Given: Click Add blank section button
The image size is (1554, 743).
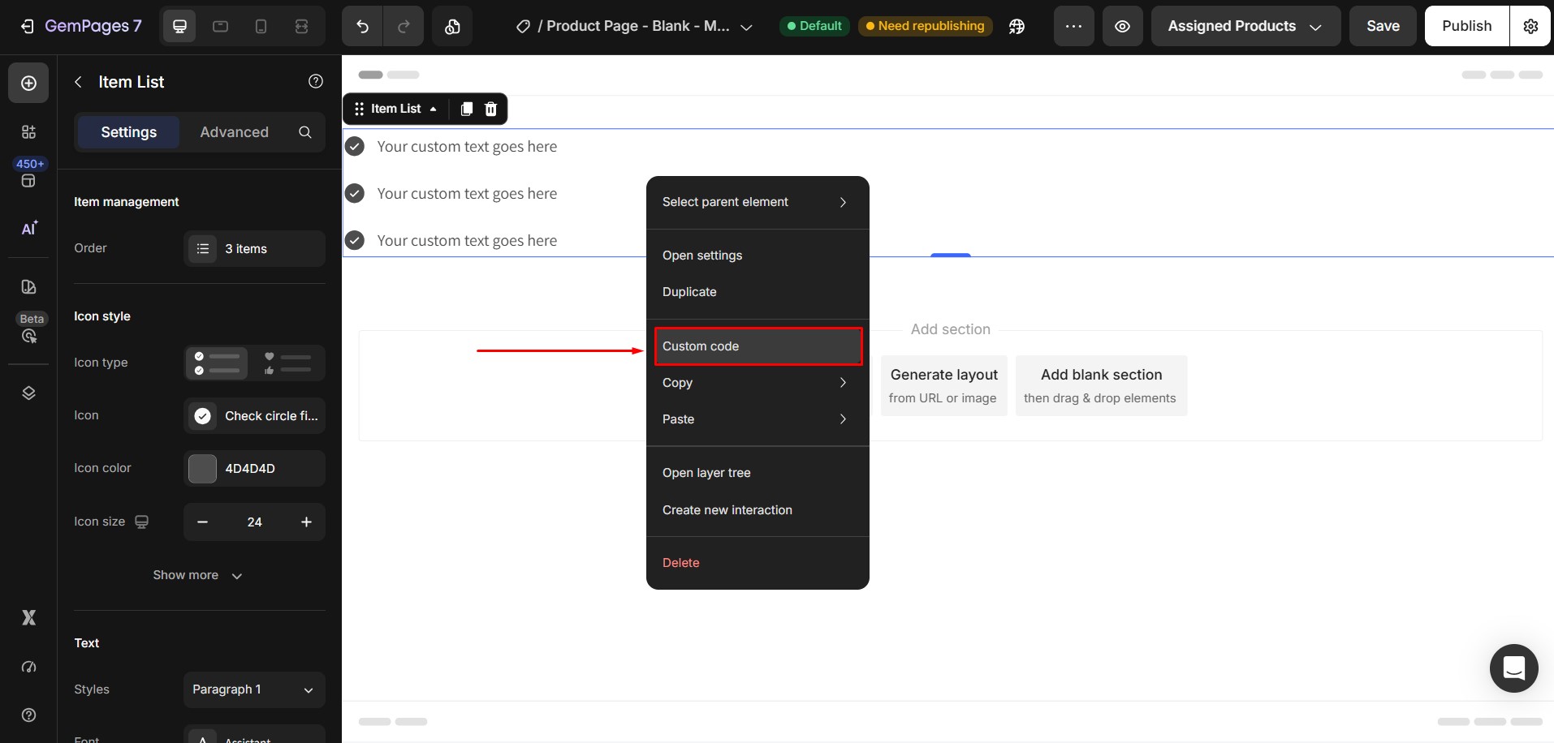Looking at the screenshot, I should pyautogui.click(x=1101, y=386).
